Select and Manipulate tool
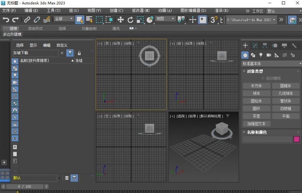The height and width of the screenshot is (193, 302). point(192,20)
